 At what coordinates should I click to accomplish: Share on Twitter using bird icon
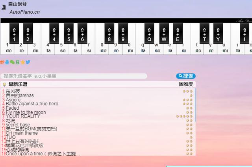tap(28, 62)
